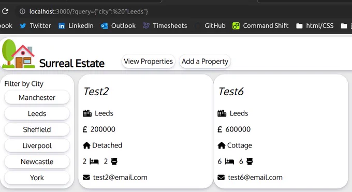Image resolution: width=352 pixels, height=192 pixels.
Task: Click the 600000 price value
Action: [238, 129]
